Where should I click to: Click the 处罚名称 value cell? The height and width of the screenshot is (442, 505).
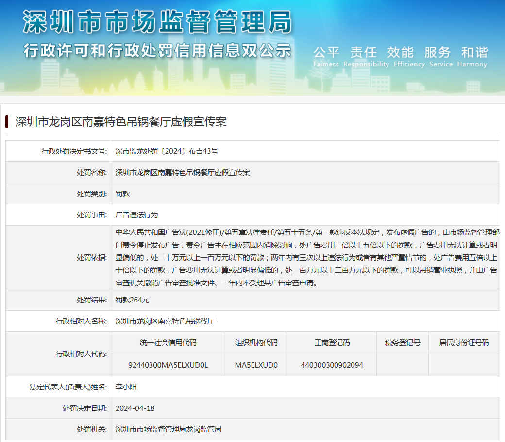pyautogui.click(x=183, y=173)
